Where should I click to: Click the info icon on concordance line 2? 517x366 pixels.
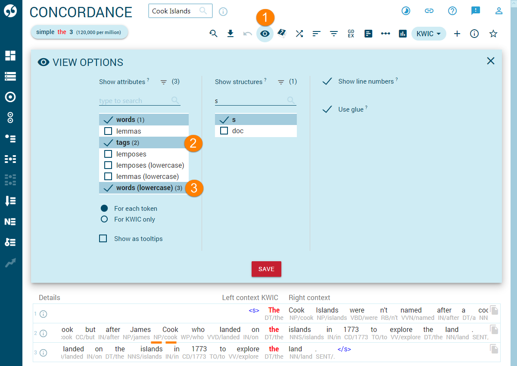(x=43, y=333)
